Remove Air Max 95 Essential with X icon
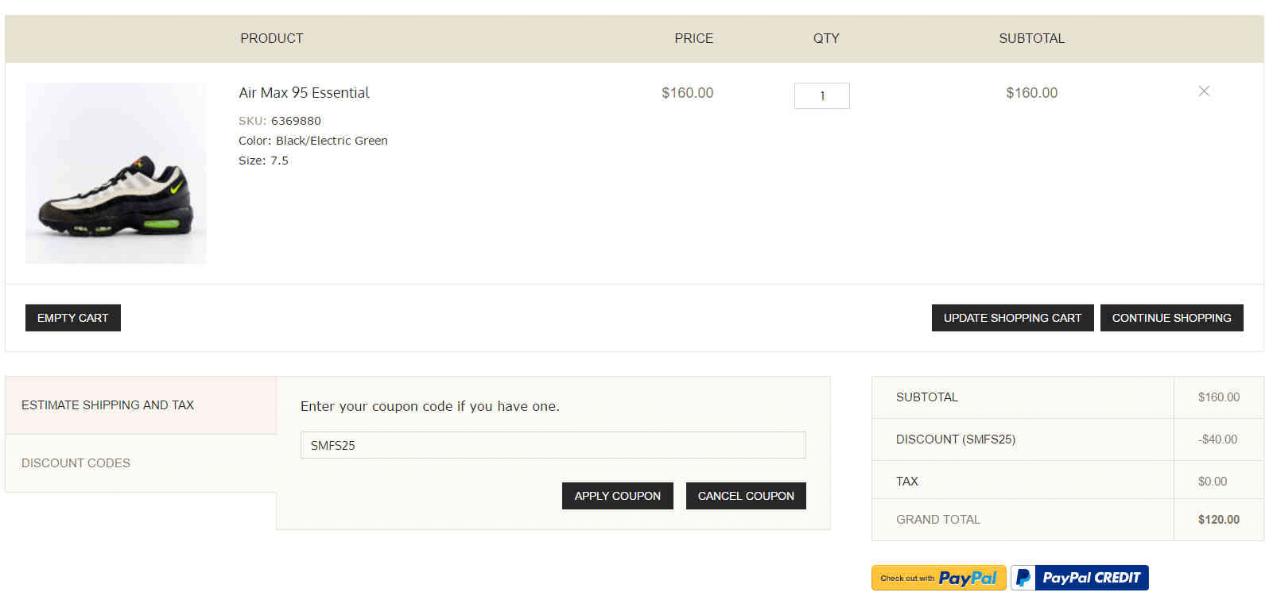This screenshot has height=600, width=1273. coord(1204,91)
